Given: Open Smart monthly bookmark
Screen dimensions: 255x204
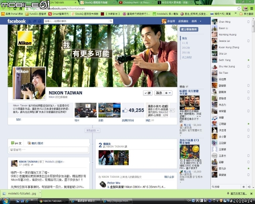Looking at the screenshot, I should point(59,14).
